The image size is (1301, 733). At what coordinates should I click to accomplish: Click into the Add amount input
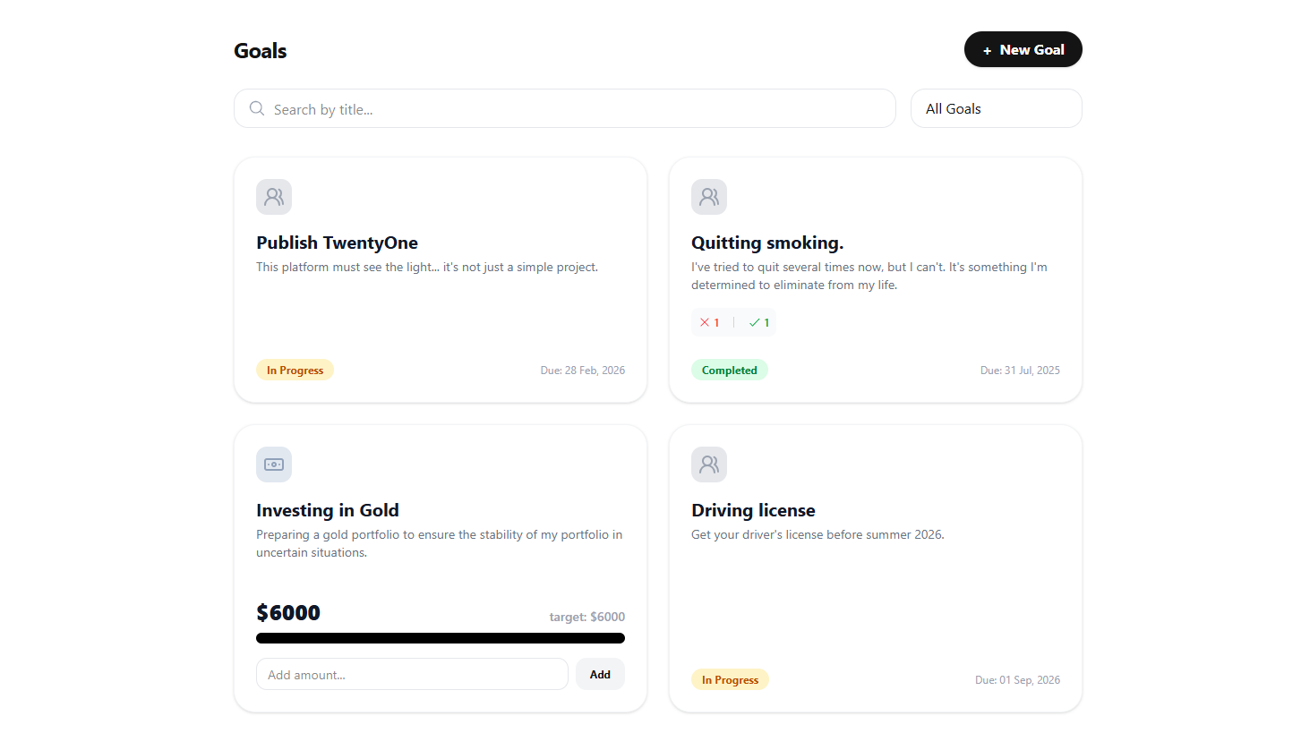pos(412,675)
